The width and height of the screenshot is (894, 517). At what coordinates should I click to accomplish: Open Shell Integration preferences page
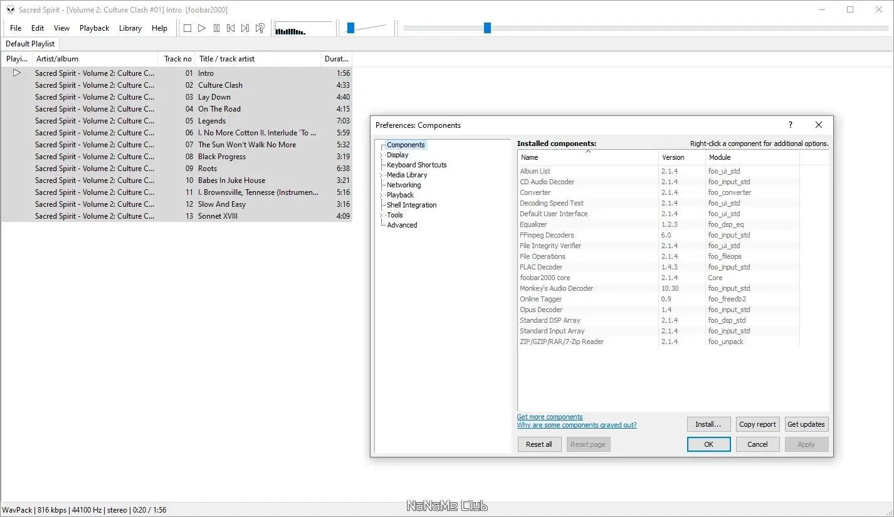tap(411, 205)
